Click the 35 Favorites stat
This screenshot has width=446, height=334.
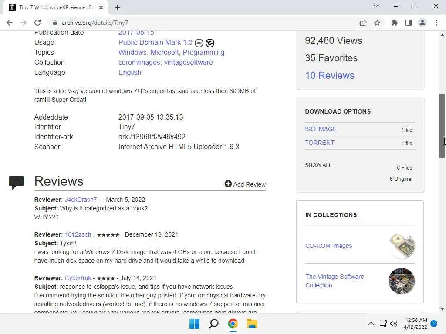point(331,58)
